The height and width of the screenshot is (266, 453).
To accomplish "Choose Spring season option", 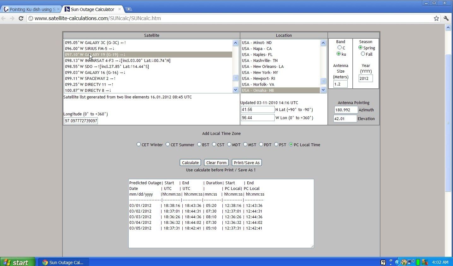I will [360, 47].
